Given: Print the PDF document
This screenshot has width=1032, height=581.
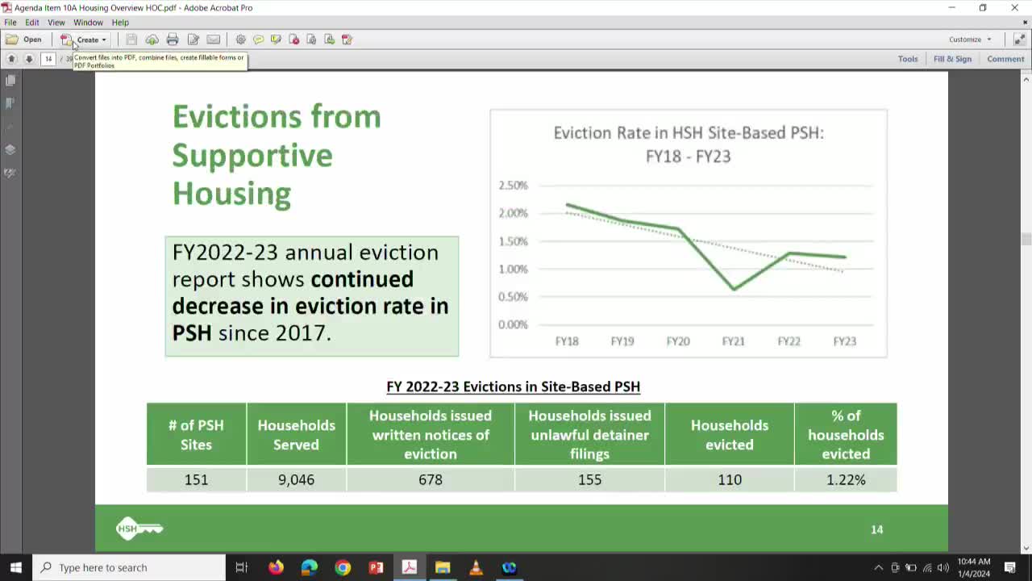Looking at the screenshot, I should pyautogui.click(x=173, y=39).
